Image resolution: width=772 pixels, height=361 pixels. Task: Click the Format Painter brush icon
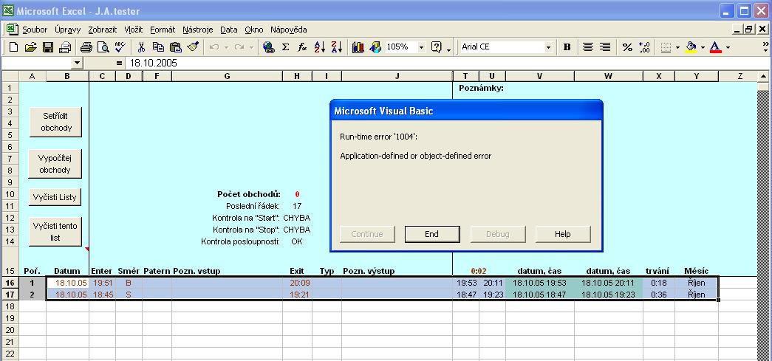tap(193, 47)
